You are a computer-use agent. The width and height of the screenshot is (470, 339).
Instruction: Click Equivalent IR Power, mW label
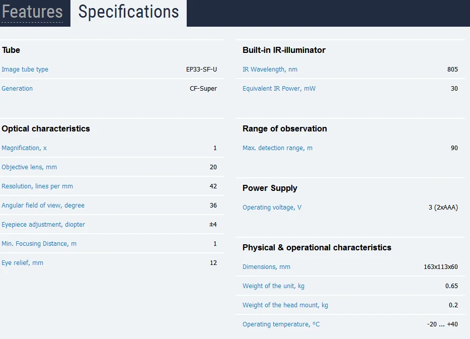point(279,89)
